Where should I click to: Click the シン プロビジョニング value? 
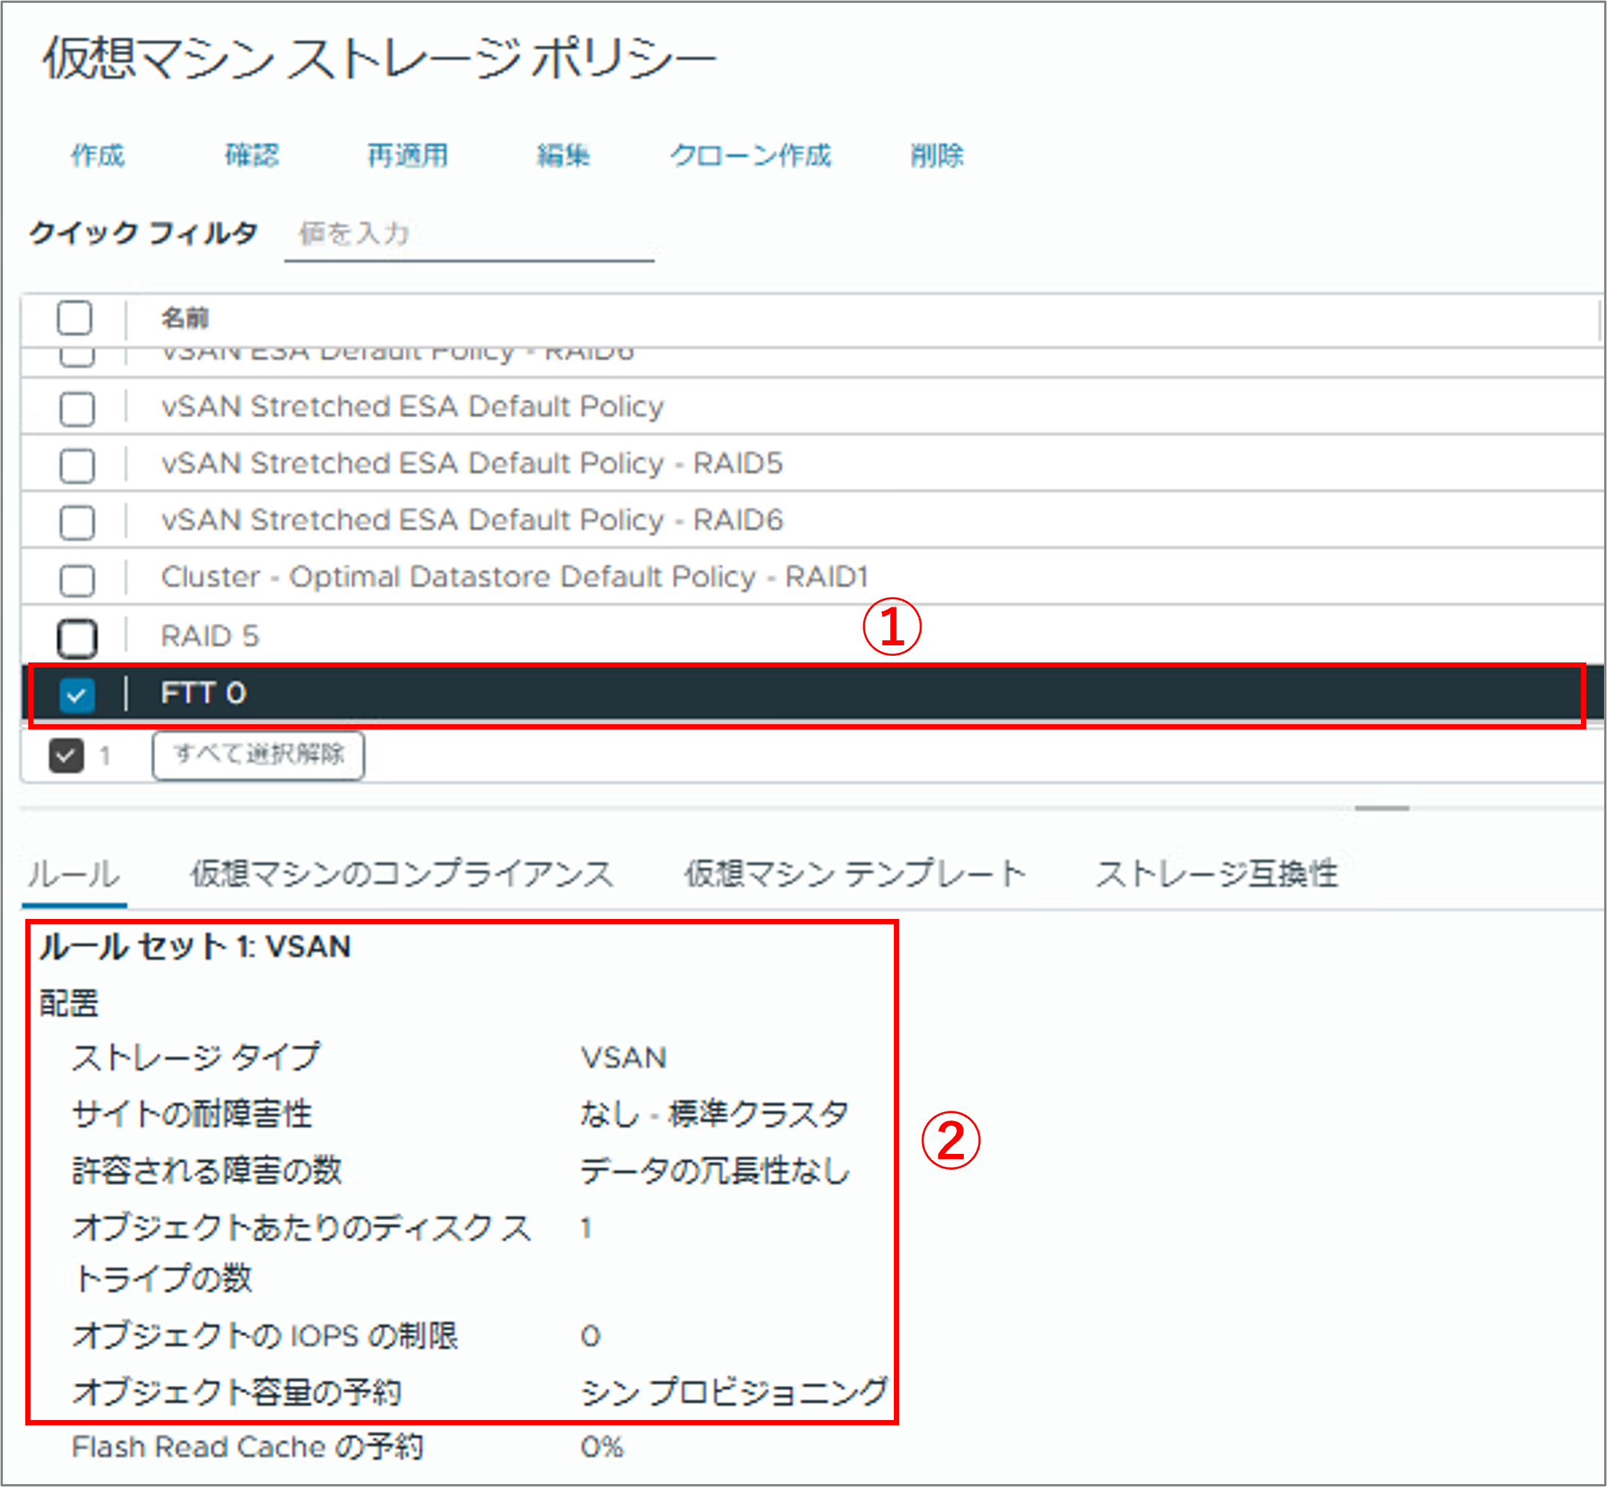734,1392
